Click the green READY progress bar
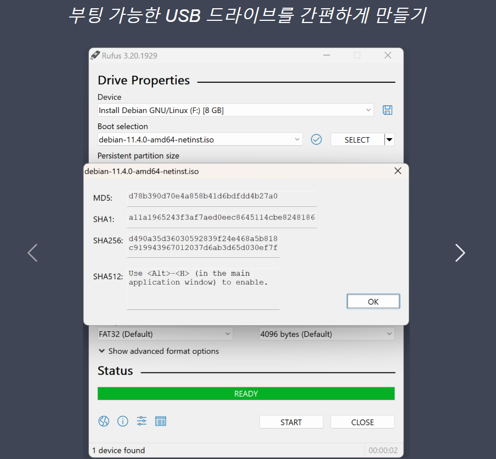 [246, 393]
